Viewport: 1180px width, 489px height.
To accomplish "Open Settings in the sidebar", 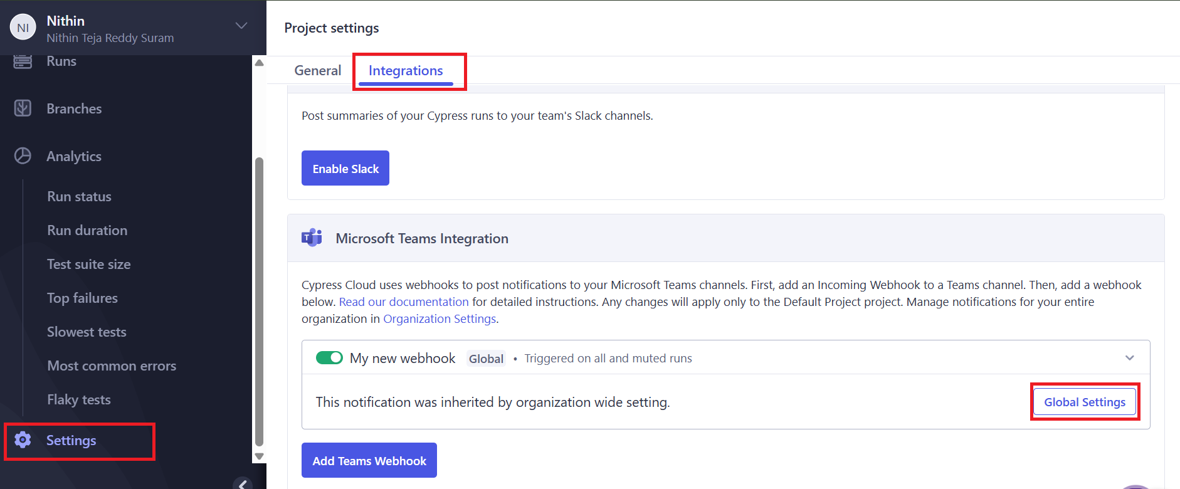I will pos(71,440).
